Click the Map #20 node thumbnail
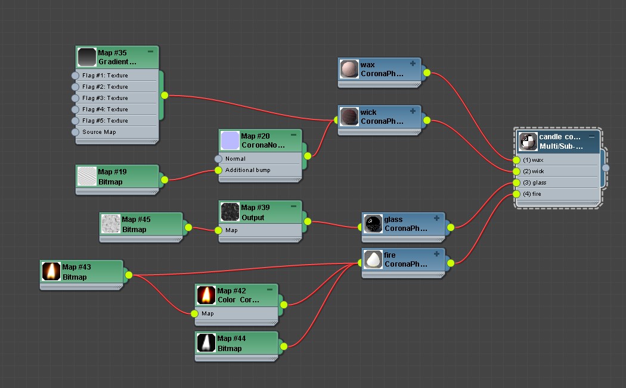Image resolution: width=626 pixels, height=388 pixels. (230, 140)
